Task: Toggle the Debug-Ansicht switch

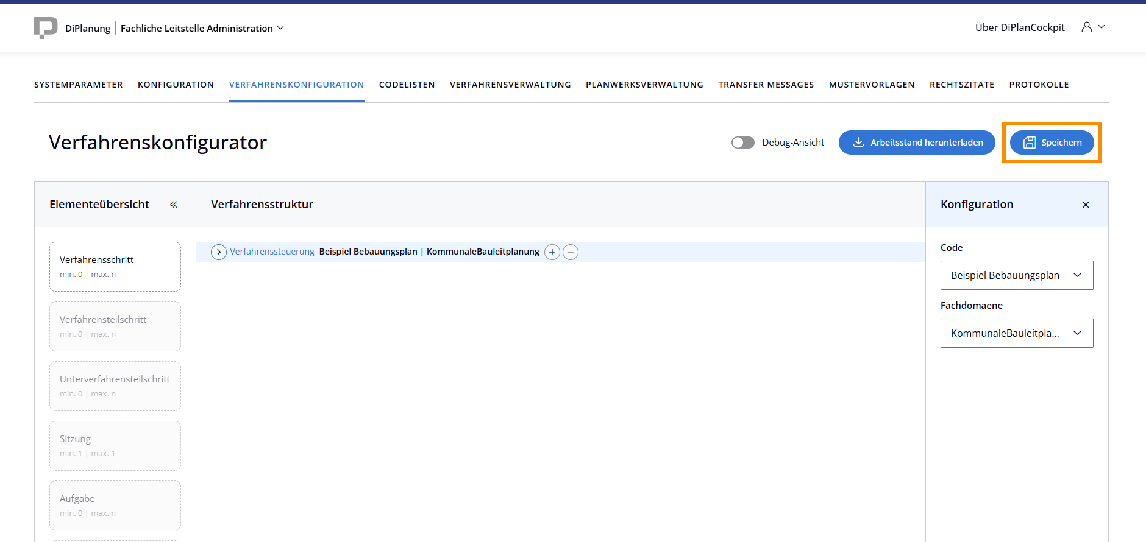Action: click(743, 143)
